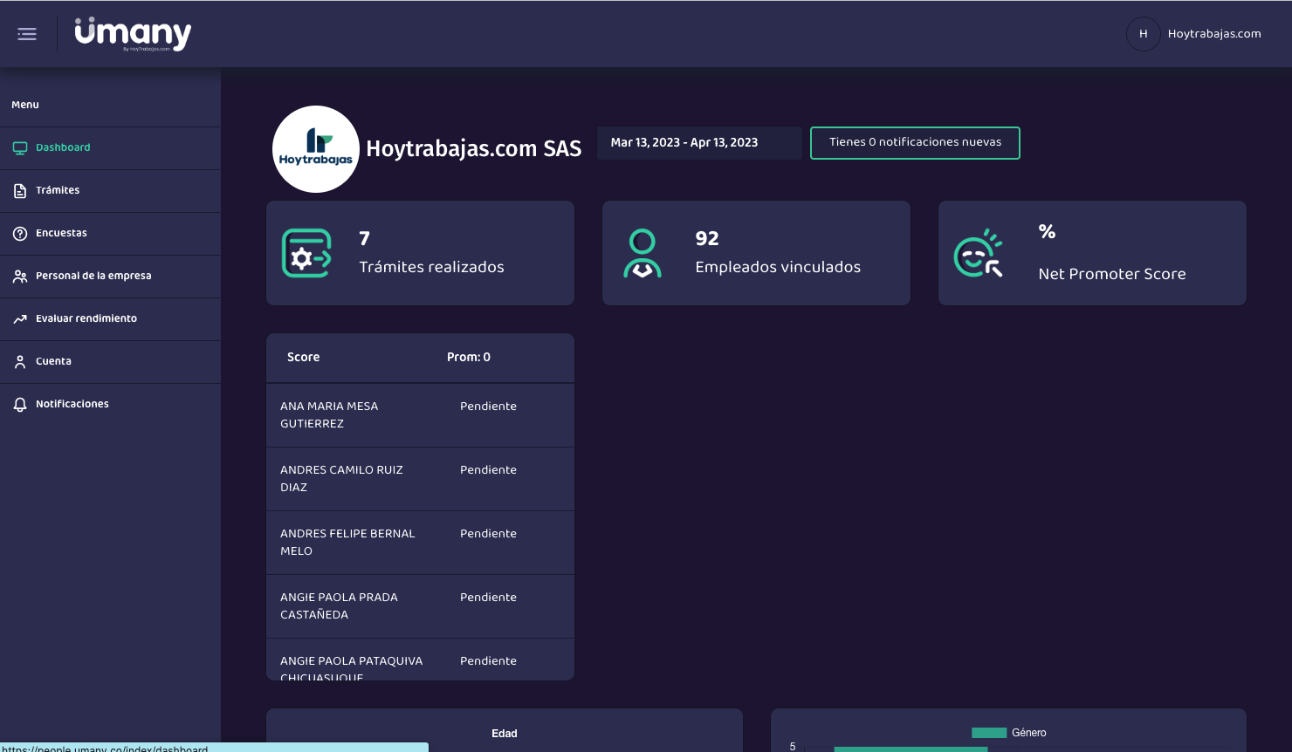
Task: Open Personal de la empresa menu item
Action: click(110, 277)
